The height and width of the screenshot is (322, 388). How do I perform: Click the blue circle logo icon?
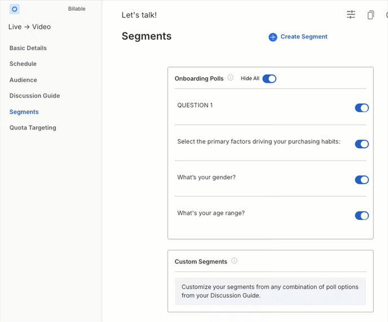click(x=14, y=9)
